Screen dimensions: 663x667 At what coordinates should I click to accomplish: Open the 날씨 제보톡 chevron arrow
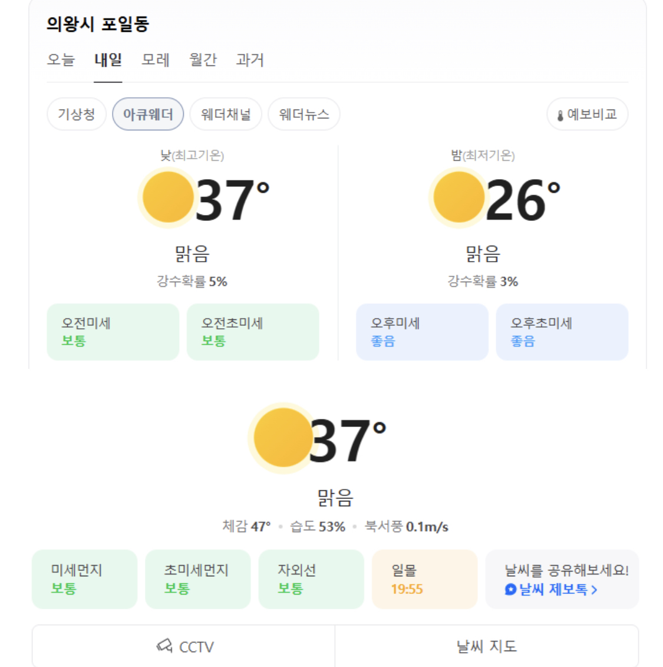pos(594,590)
